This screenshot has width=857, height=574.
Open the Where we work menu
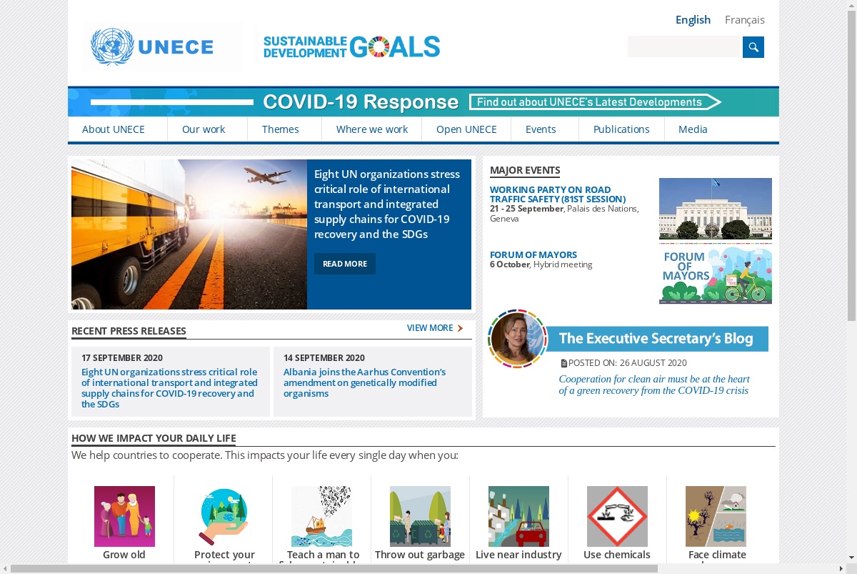click(x=372, y=129)
